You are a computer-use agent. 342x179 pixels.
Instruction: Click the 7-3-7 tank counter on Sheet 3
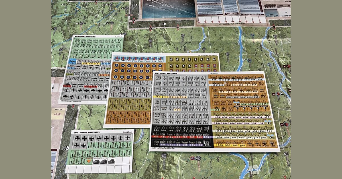74,85
